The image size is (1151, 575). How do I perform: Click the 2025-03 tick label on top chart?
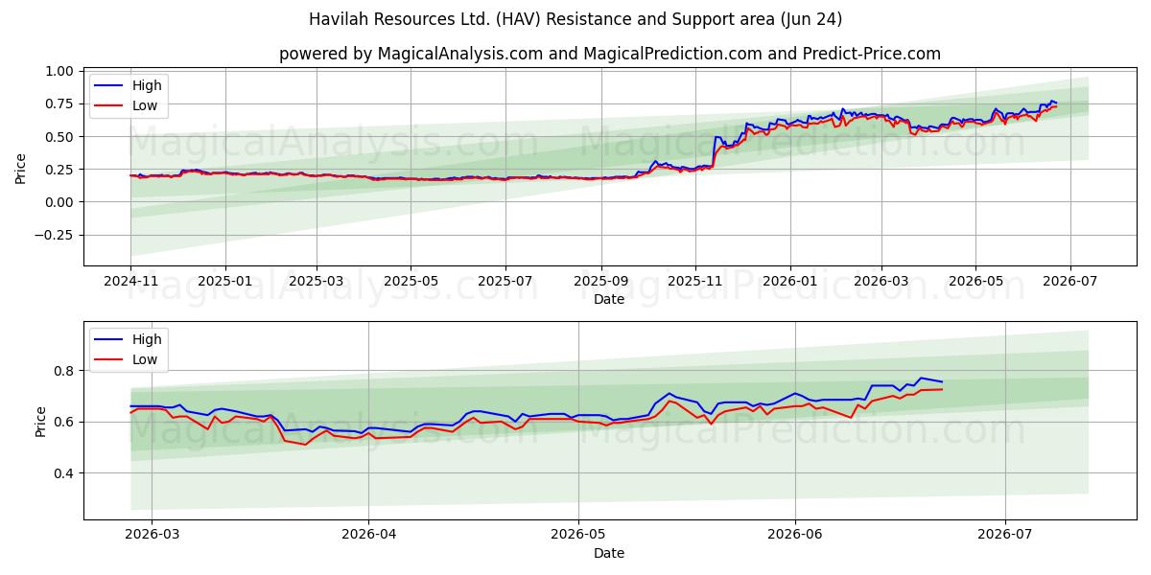click(317, 282)
